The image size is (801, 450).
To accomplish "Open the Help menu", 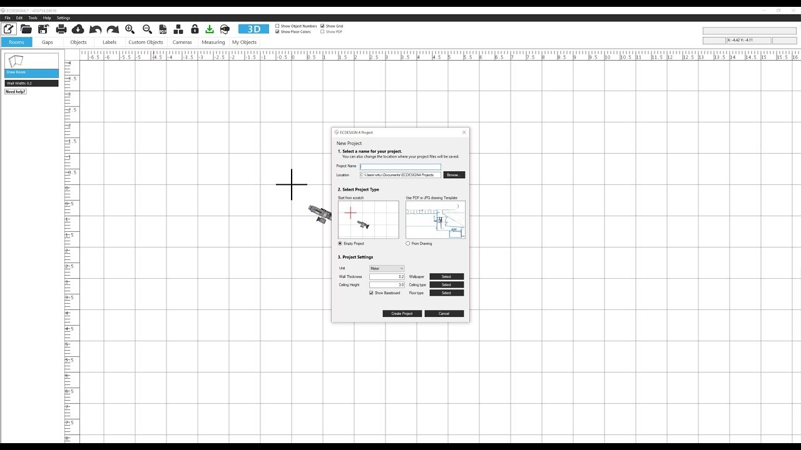I will pyautogui.click(x=47, y=18).
